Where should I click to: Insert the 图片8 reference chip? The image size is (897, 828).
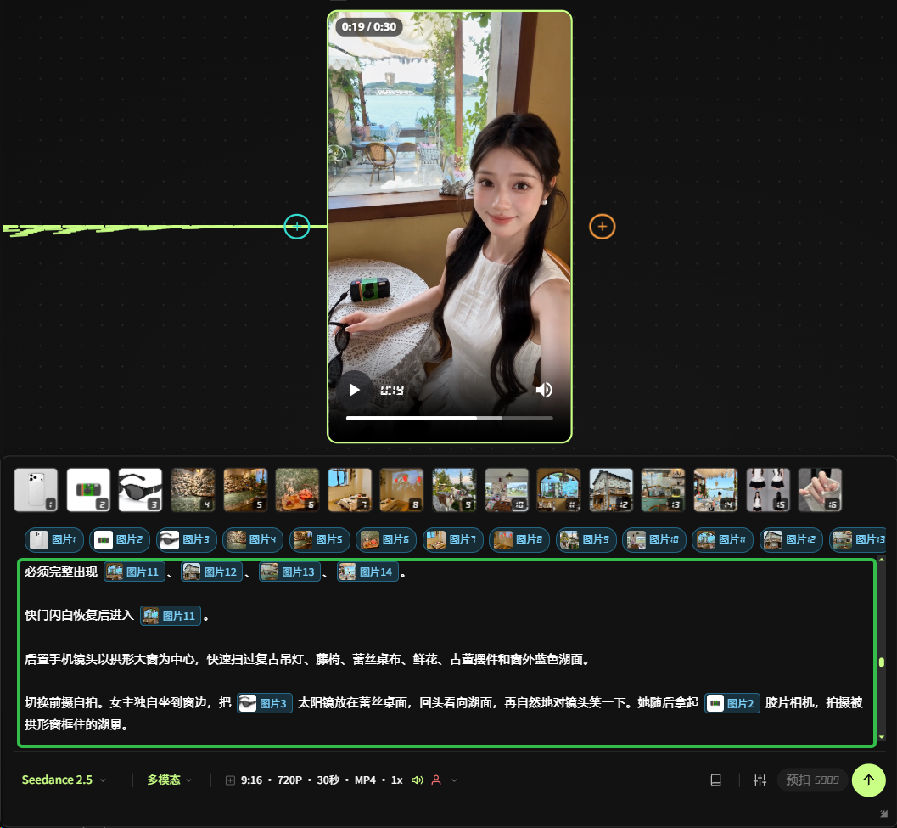519,539
